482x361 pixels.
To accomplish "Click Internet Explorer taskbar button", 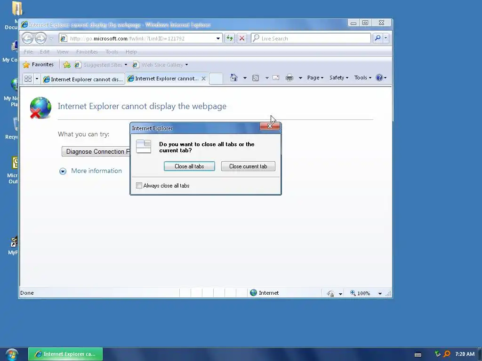I will 65,354.
